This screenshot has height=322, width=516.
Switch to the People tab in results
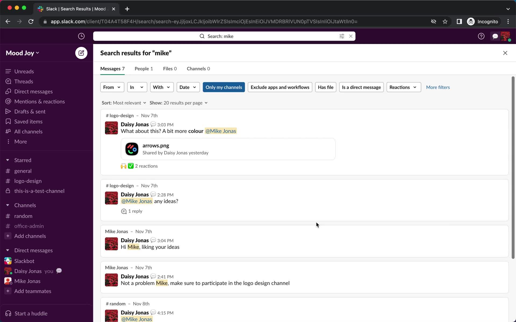pyautogui.click(x=144, y=68)
